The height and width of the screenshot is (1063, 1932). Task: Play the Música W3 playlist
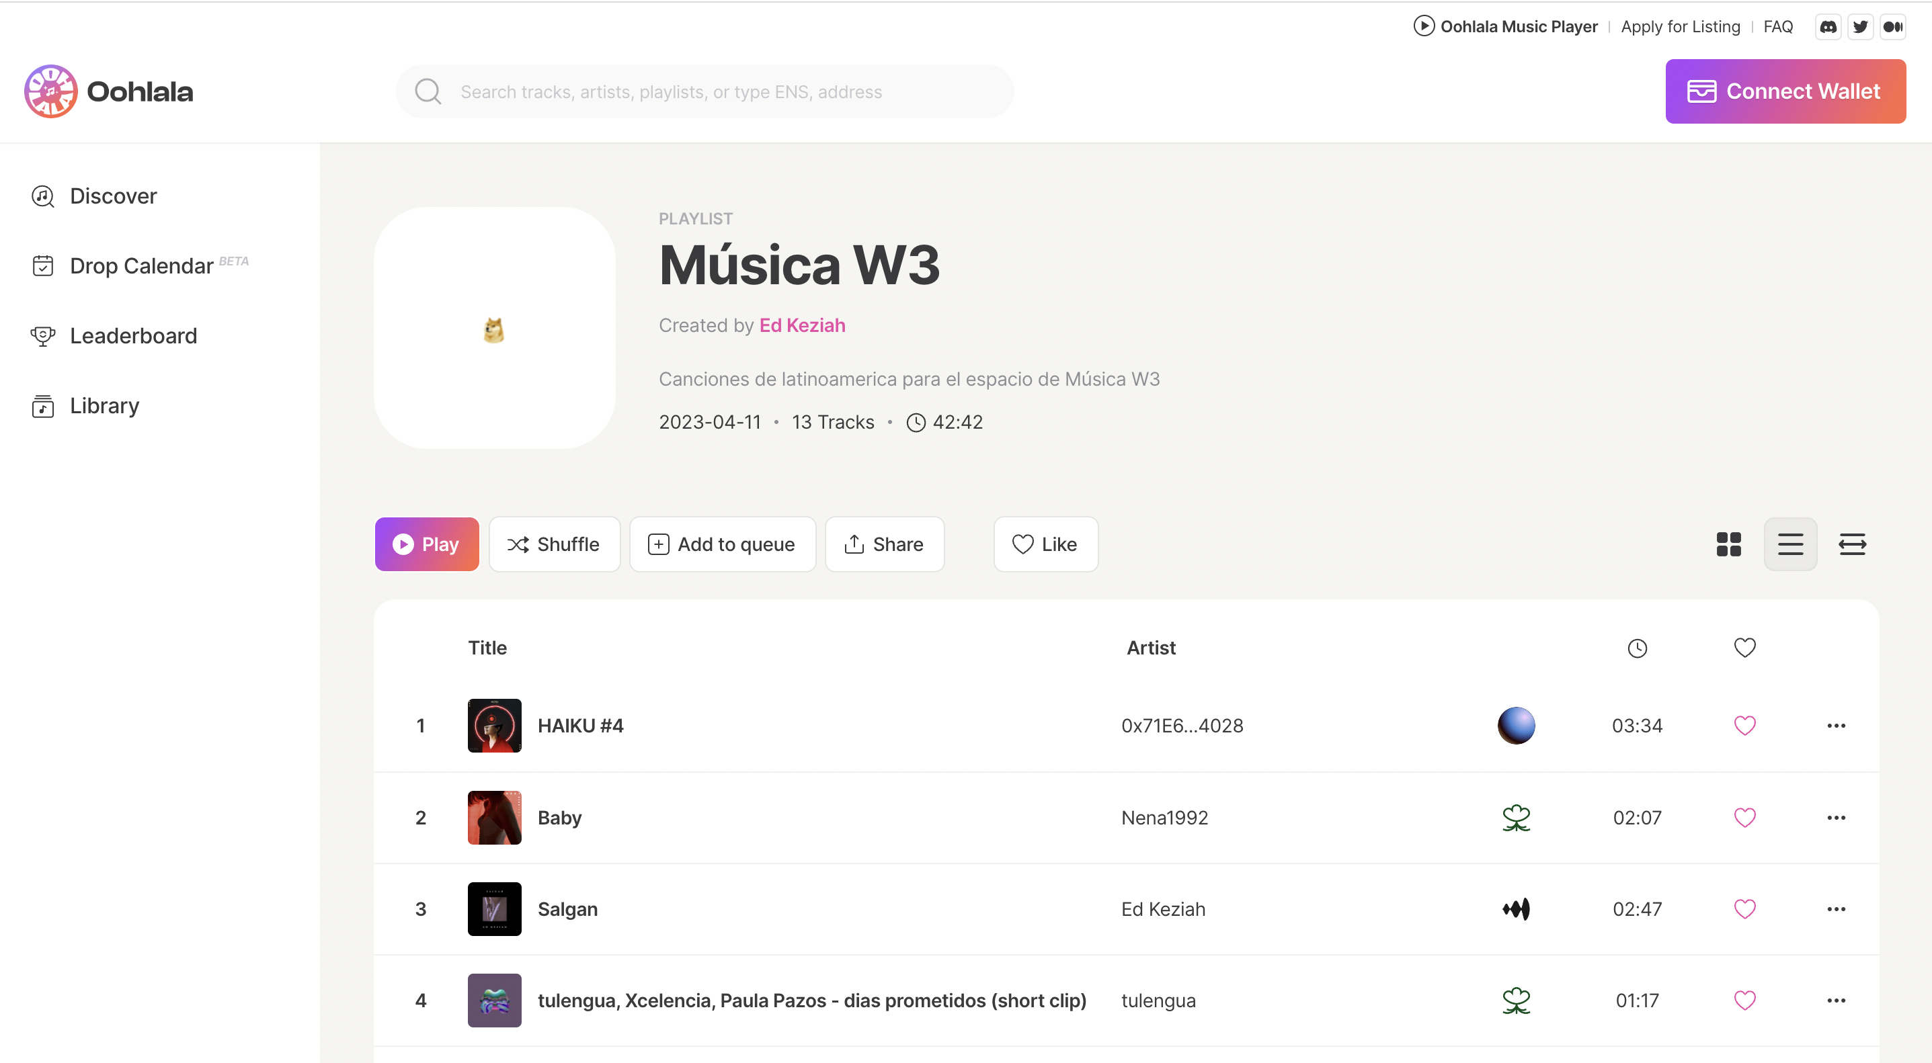coord(426,544)
